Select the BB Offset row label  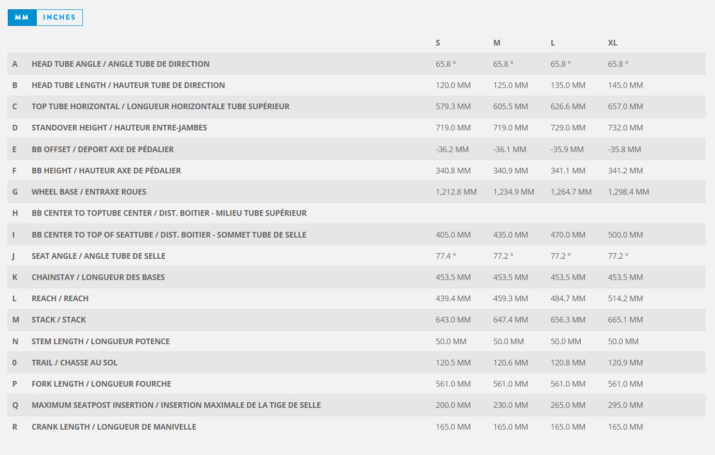tap(103, 150)
